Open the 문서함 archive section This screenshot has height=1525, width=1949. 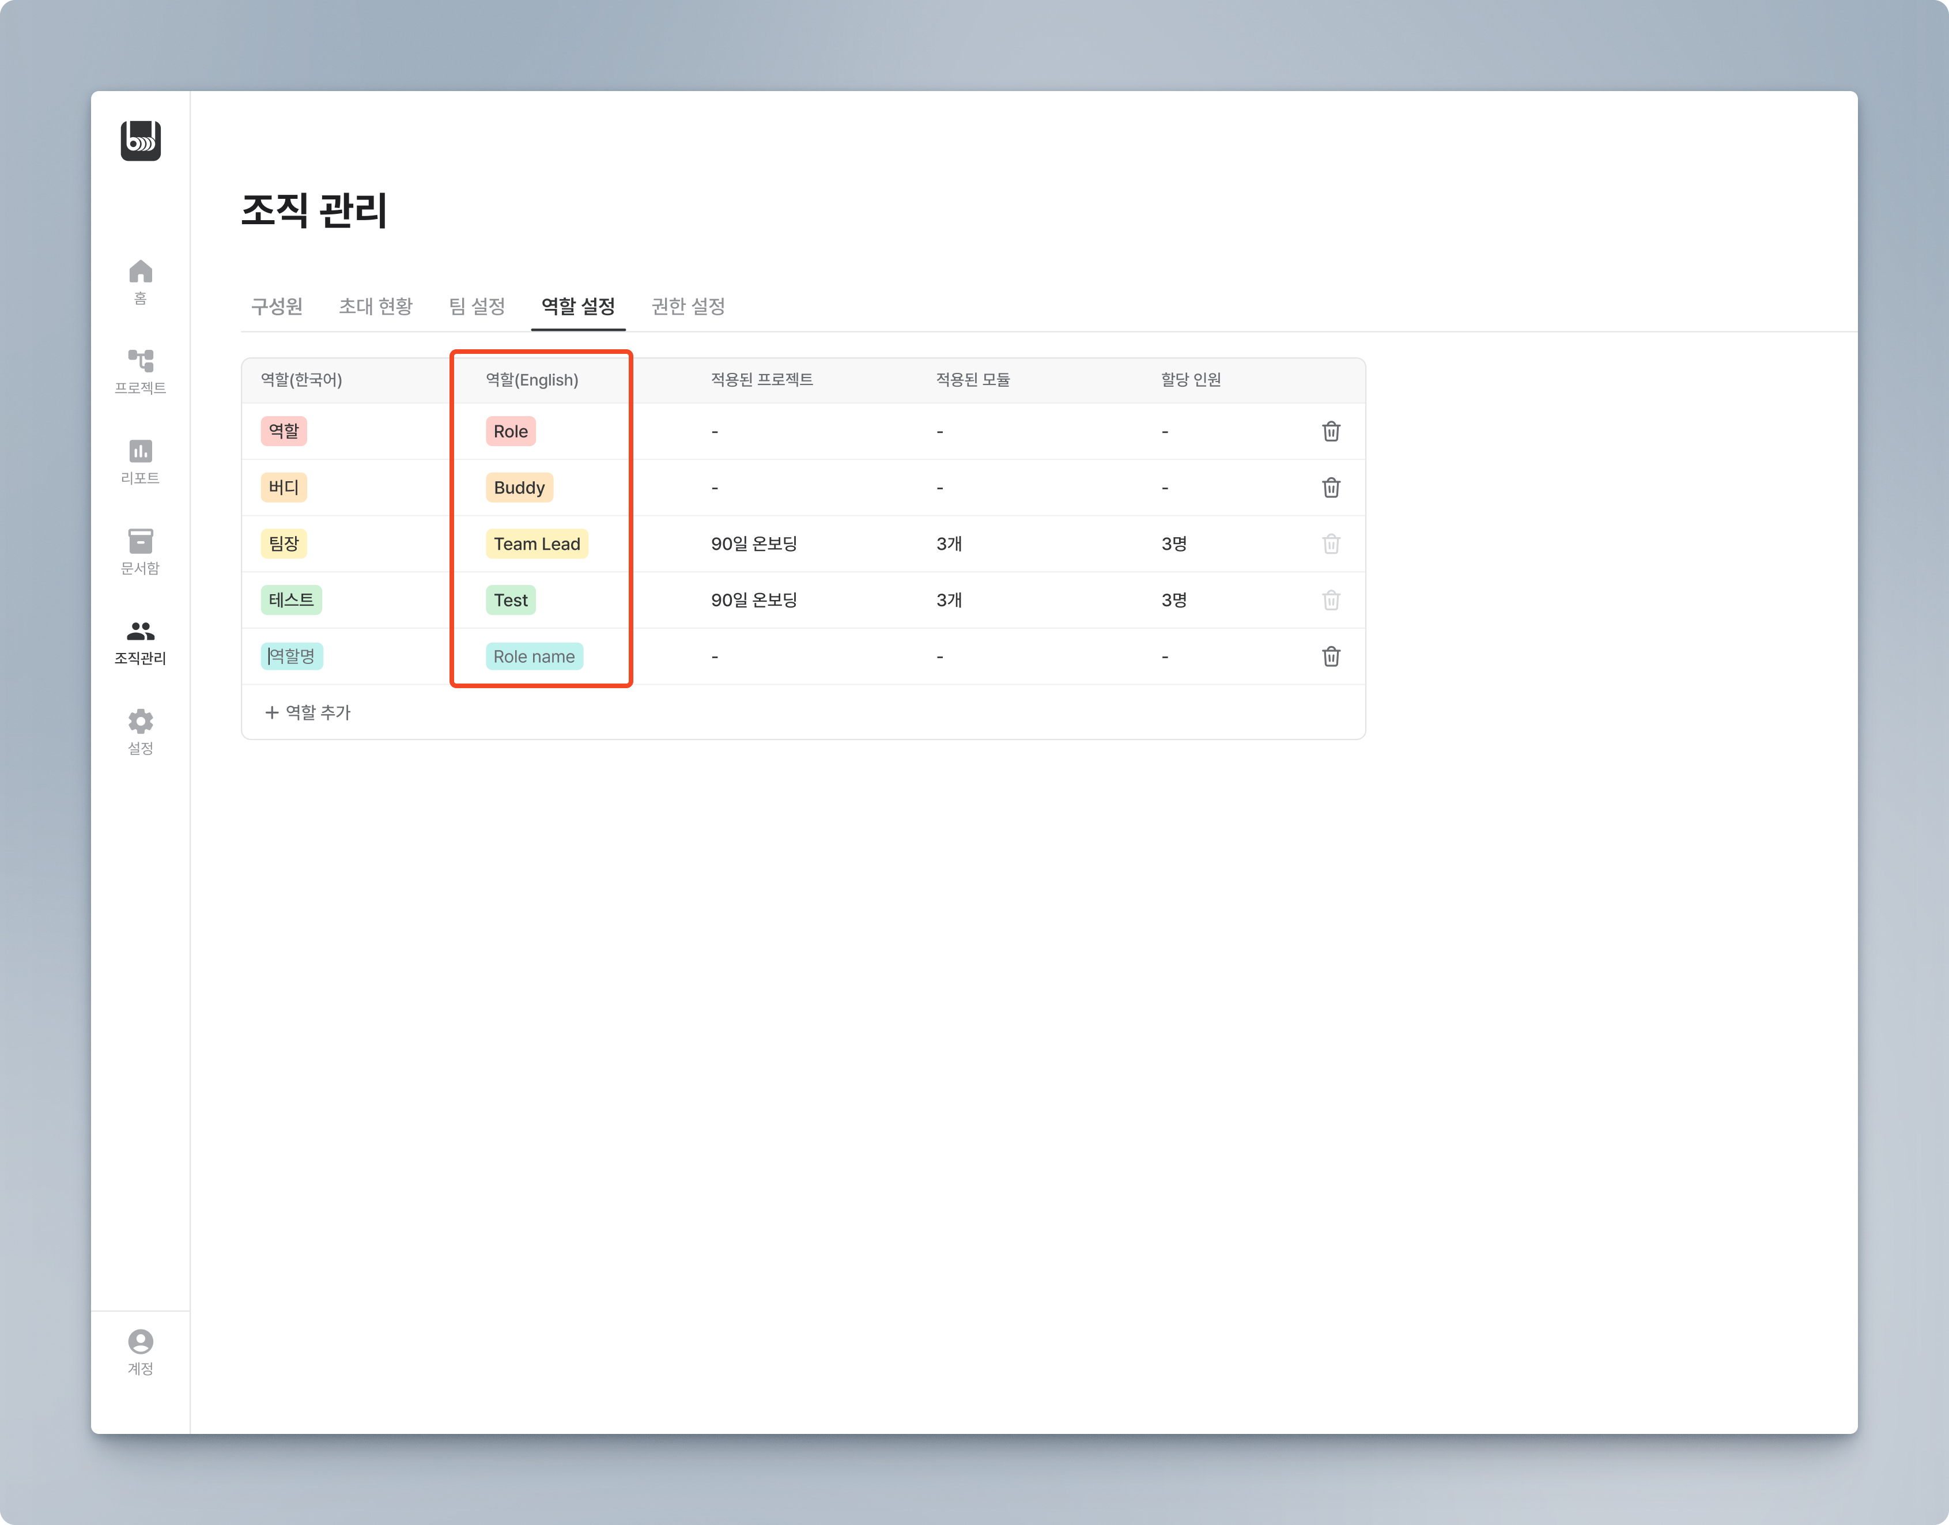(x=140, y=552)
